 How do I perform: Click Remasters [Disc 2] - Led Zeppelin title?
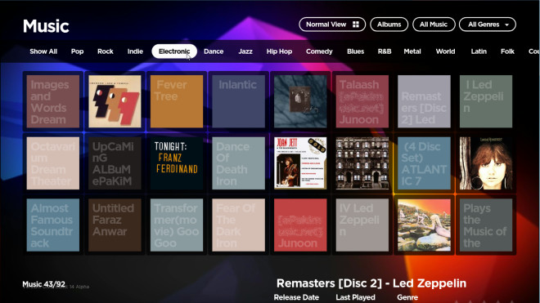371,283
